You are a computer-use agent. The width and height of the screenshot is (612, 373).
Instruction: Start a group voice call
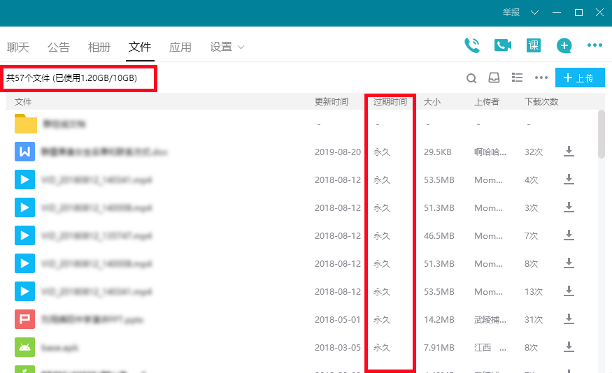click(472, 45)
